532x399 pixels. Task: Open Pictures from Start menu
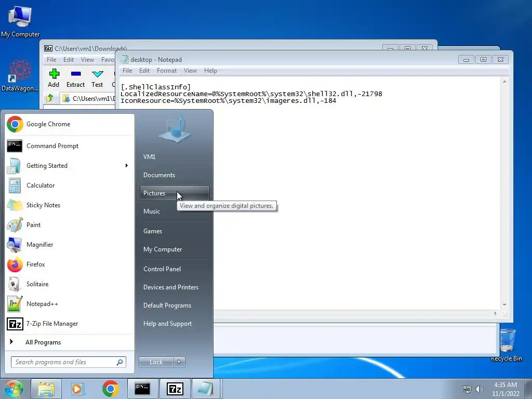tap(175, 193)
